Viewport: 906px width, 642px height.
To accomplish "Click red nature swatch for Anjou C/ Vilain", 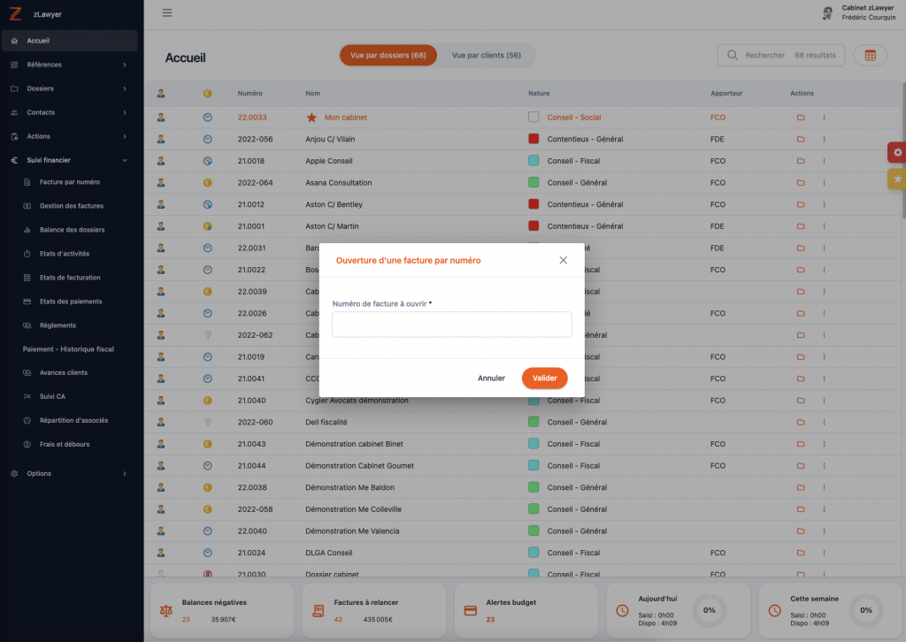I will click(x=534, y=139).
